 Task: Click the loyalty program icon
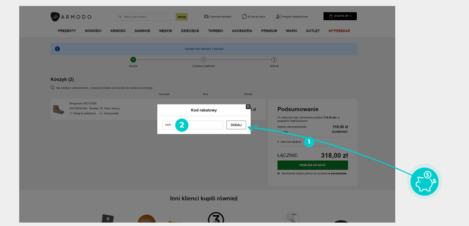pos(278,17)
